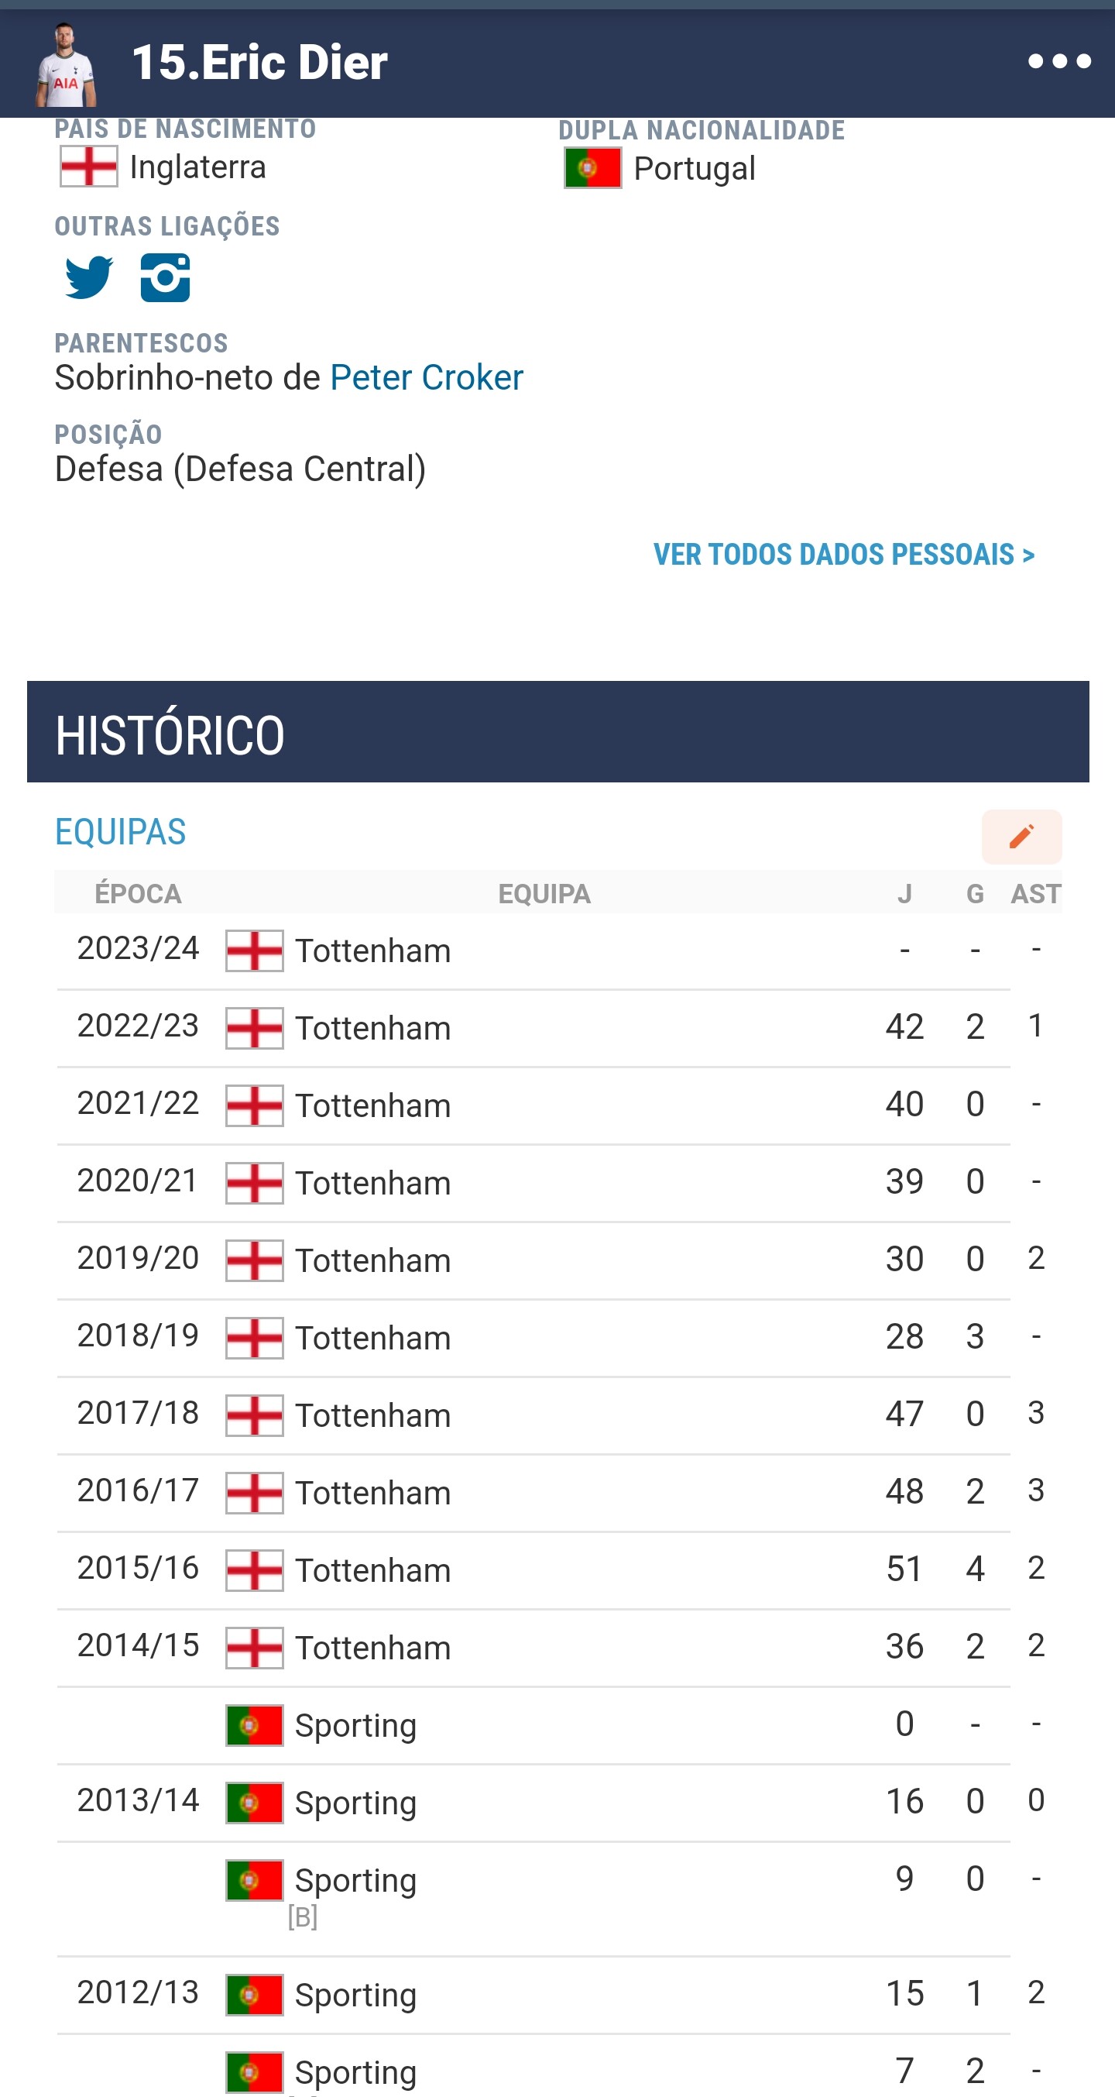Open Tottenham team for 2015/16 season
The image size is (1115, 2097).
pos(372,1570)
